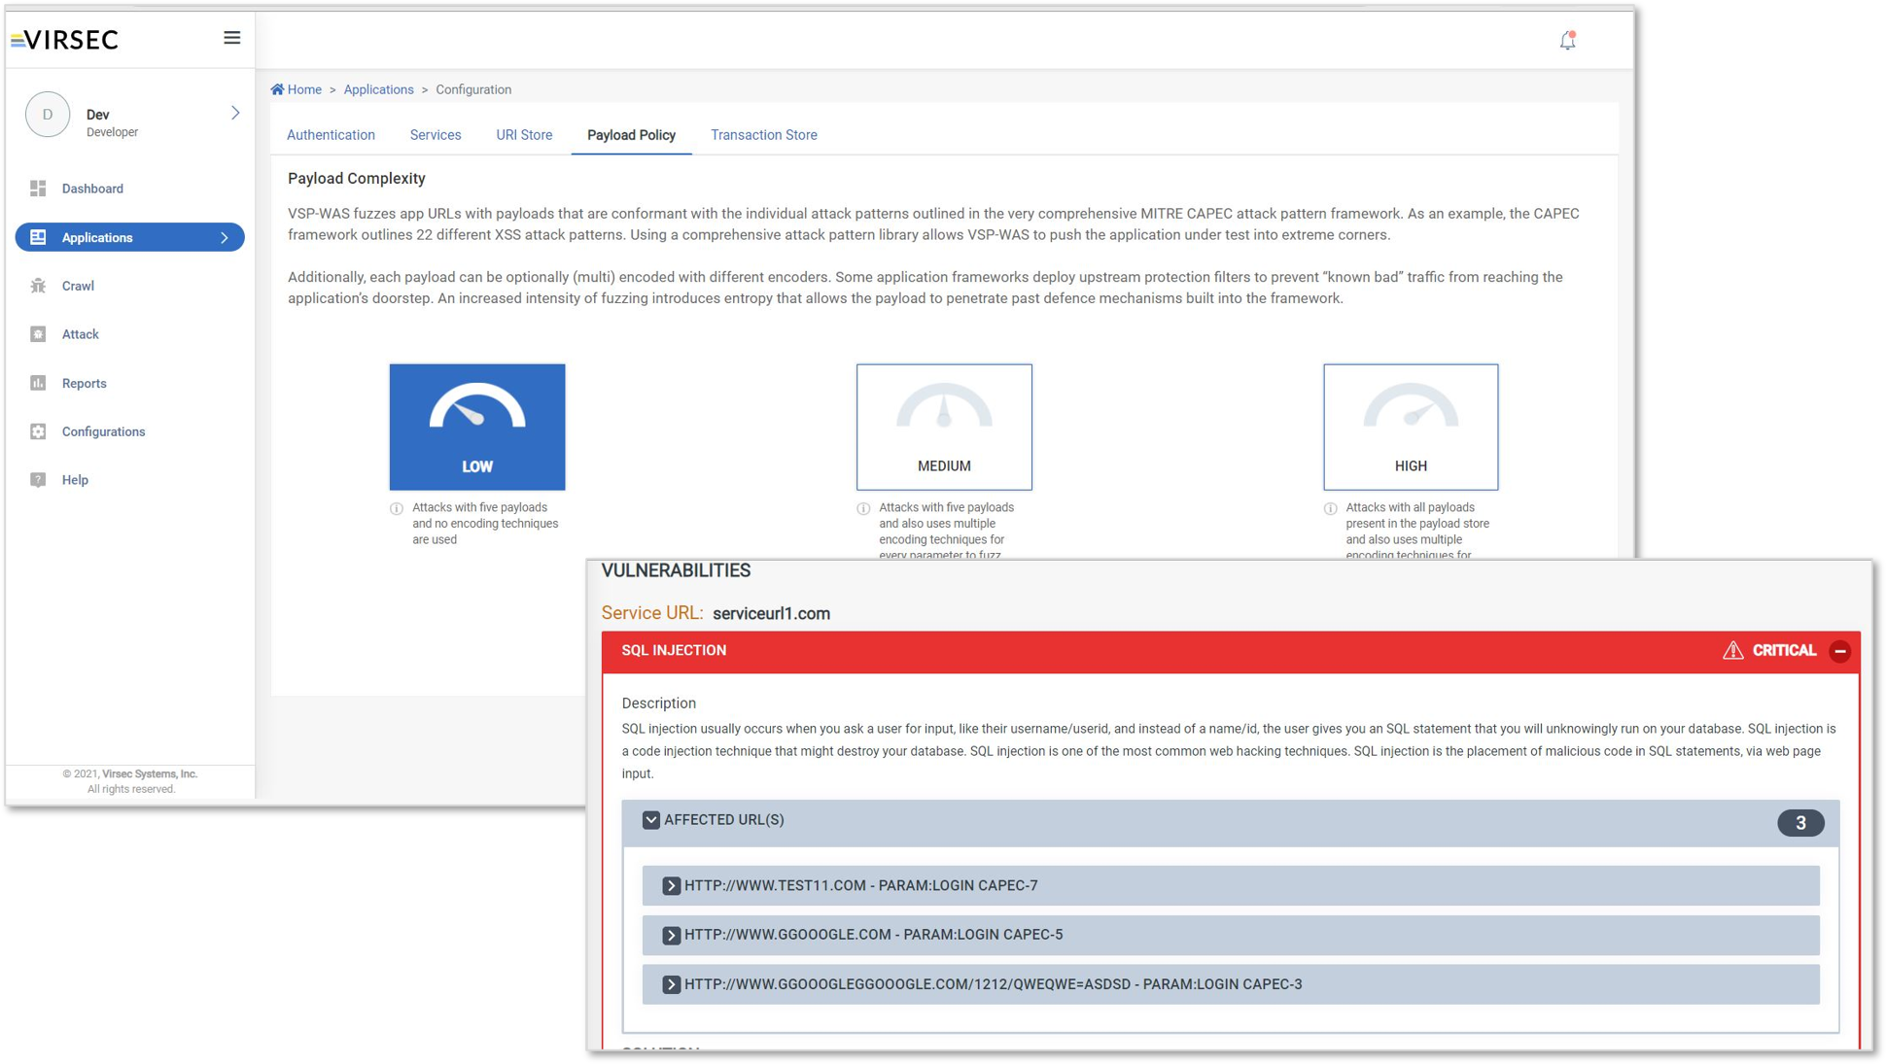Click the Configuration breadcrumb text

click(x=473, y=89)
